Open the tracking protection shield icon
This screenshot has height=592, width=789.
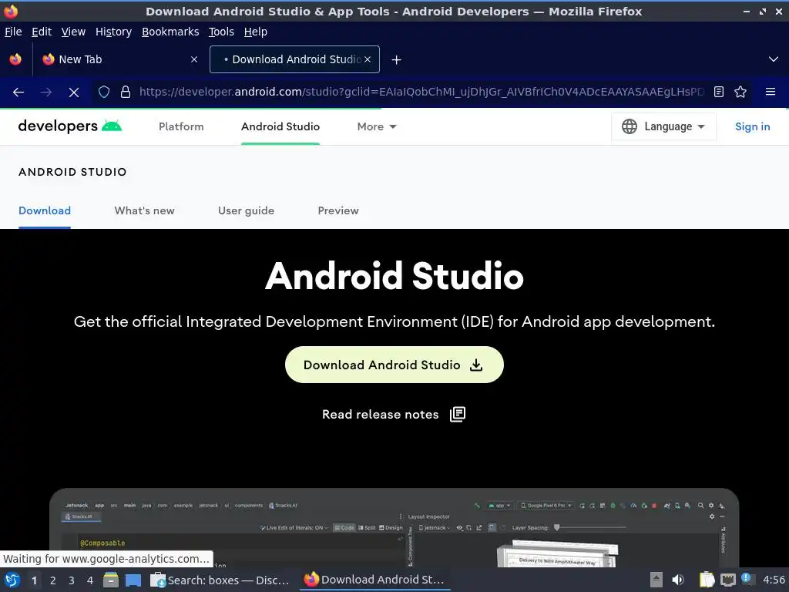(104, 92)
